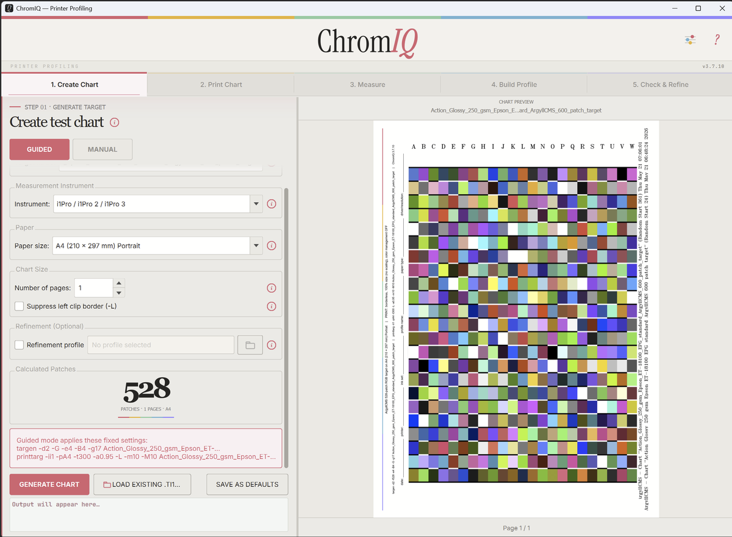Click the GENERATE CHART button
Image resolution: width=732 pixels, height=537 pixels.
[x=49, y=485]
